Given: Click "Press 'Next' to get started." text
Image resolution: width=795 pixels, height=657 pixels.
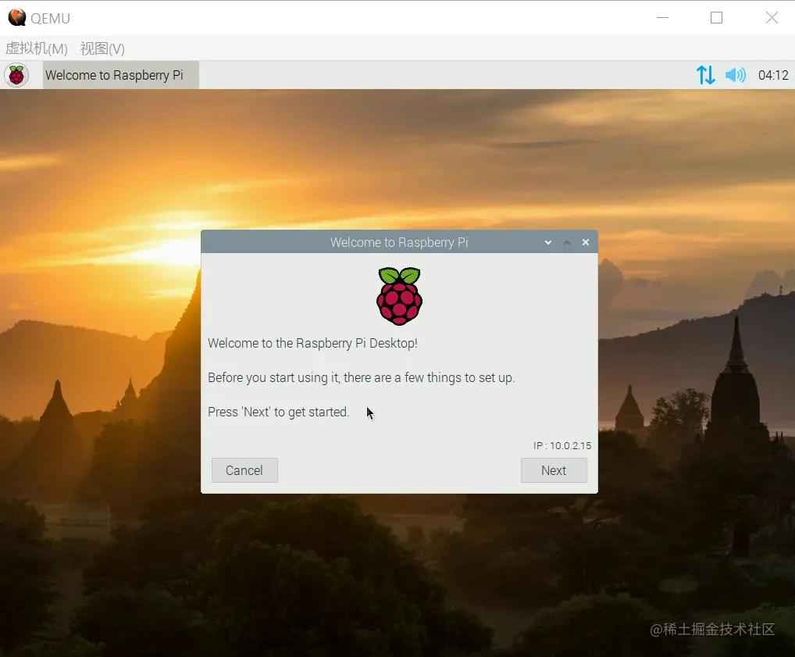Looking at the screenshot, I should 278,412.
